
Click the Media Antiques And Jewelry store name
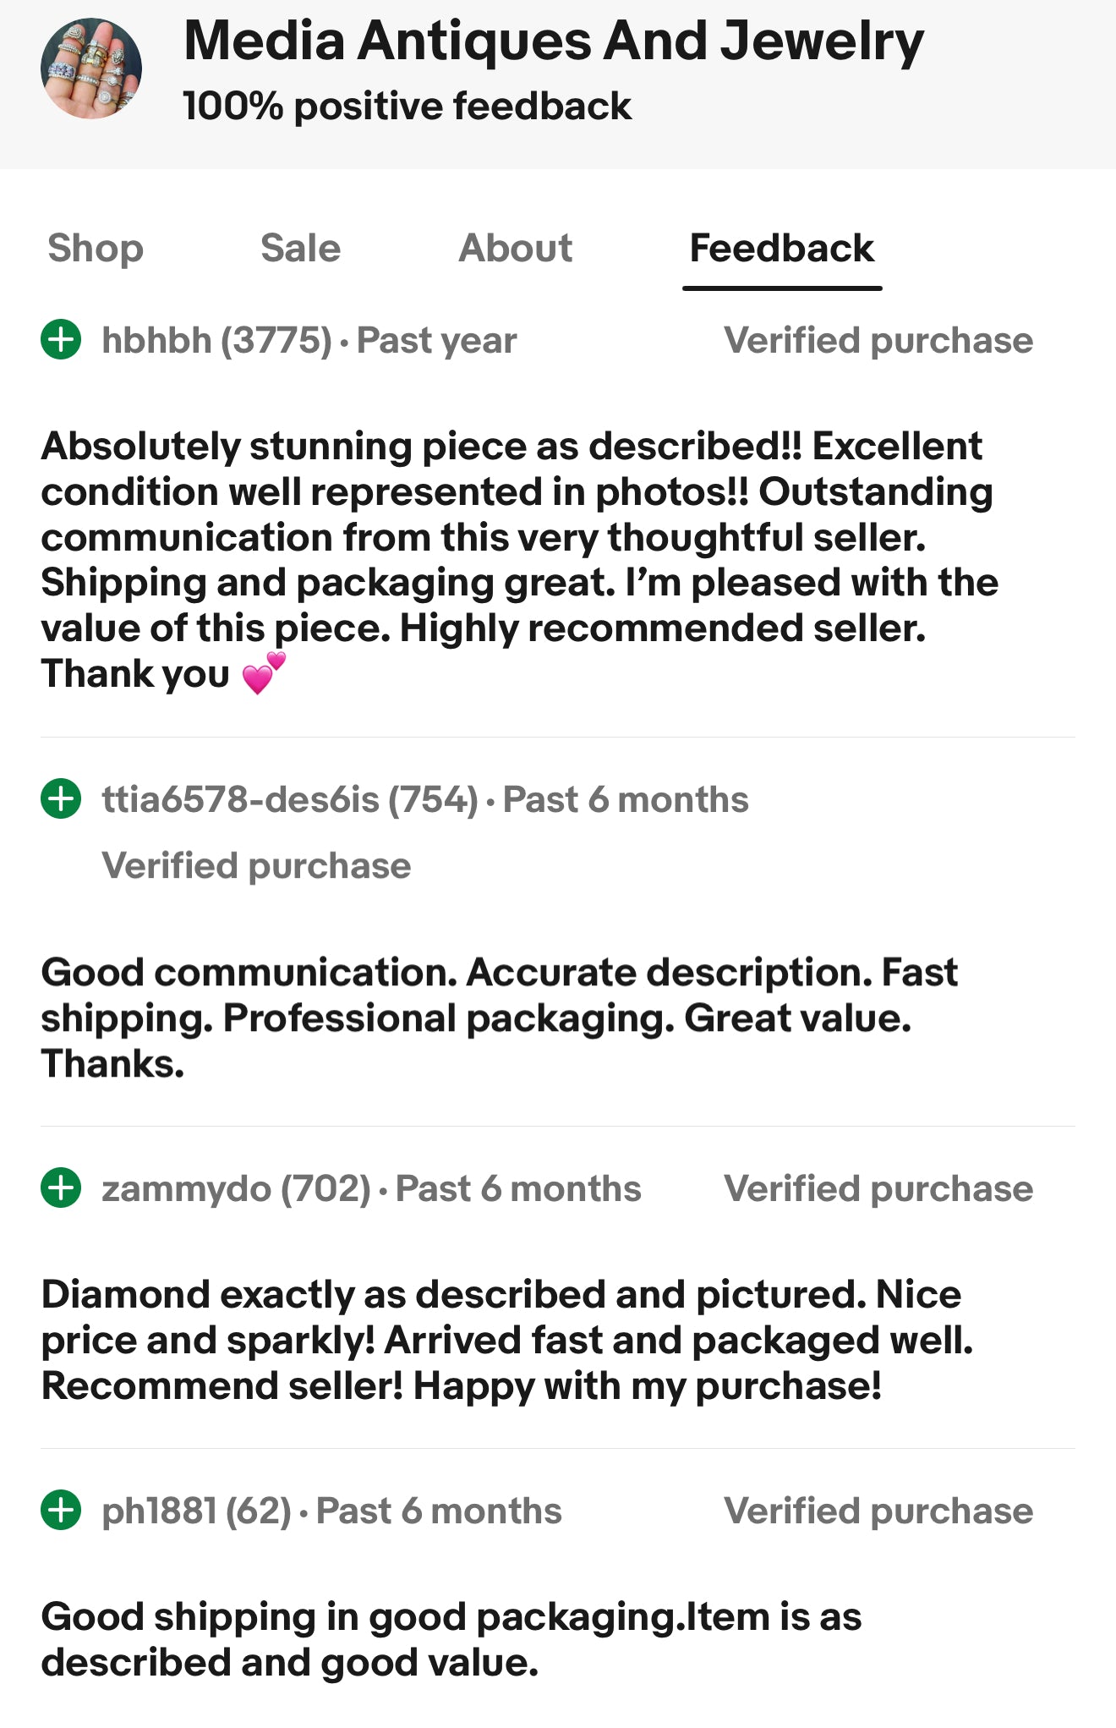coord(554,41)
